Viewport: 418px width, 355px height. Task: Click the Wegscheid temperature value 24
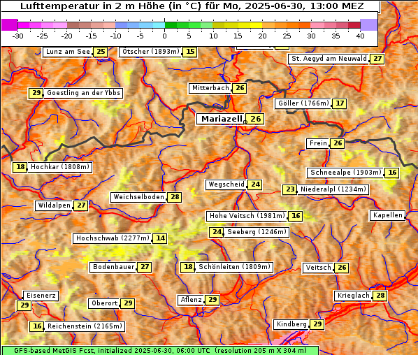click(255, 184)
